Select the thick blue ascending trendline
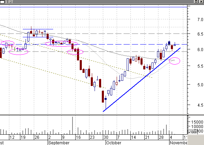The width and height of the screenshot is (204, 145). (142, 80)
